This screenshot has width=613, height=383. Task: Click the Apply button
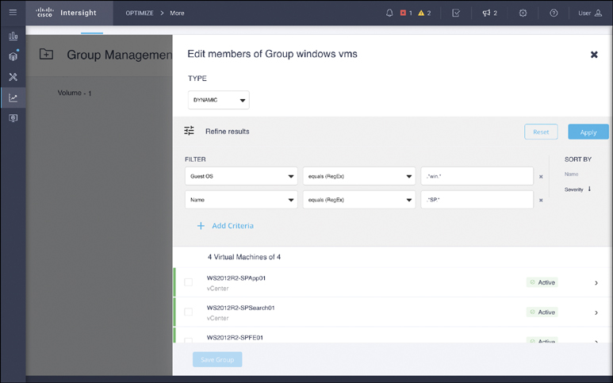[588, 132]
